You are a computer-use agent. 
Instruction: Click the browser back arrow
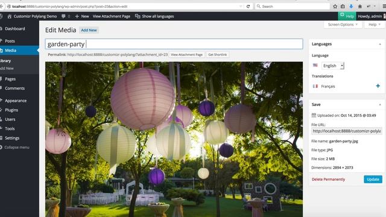(1, 7)
